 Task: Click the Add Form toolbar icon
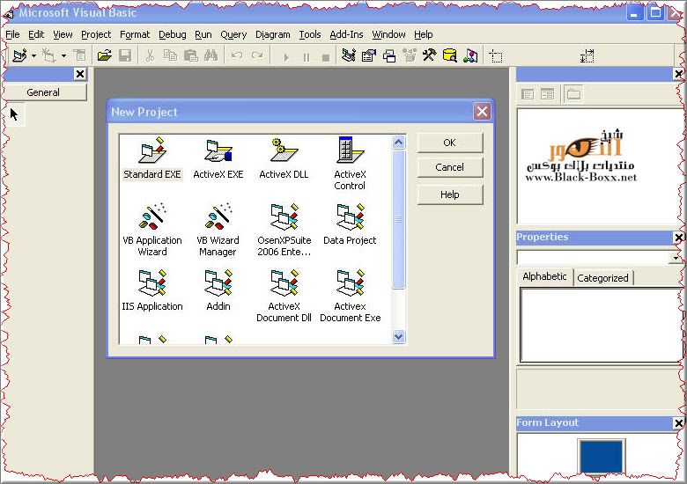[x=48, y=55]
